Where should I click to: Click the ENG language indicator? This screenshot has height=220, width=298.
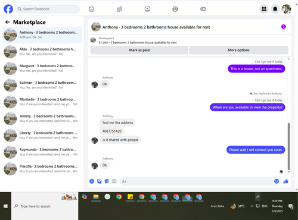pyautogui.click(x=264, y=206)
